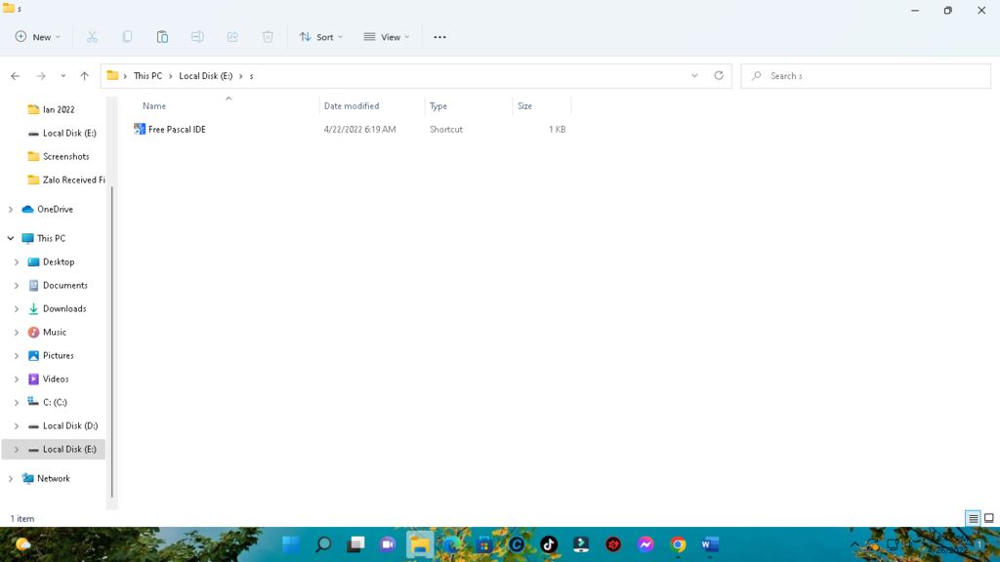1000x562 pixels.
Task: Open Microsoft Store from taskbar
Action: 484,544
